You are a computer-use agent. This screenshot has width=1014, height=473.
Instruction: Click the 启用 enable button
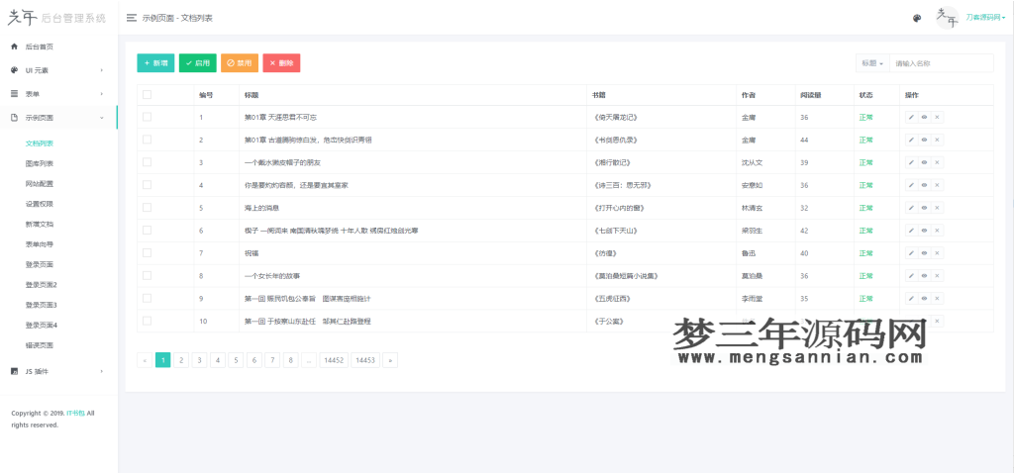(x=198, y=62)
